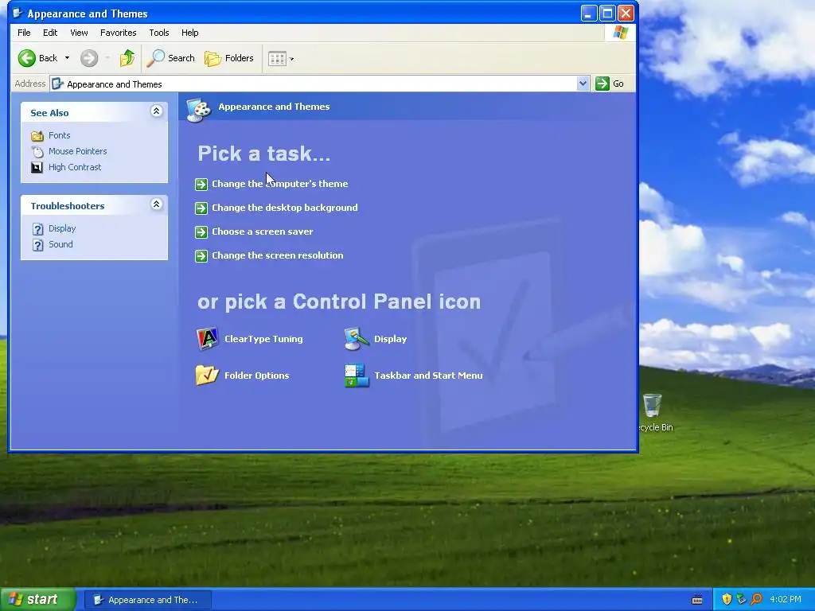Click the safely remove hardware tray icon
The image size is (815, 611).
point(741,600)
